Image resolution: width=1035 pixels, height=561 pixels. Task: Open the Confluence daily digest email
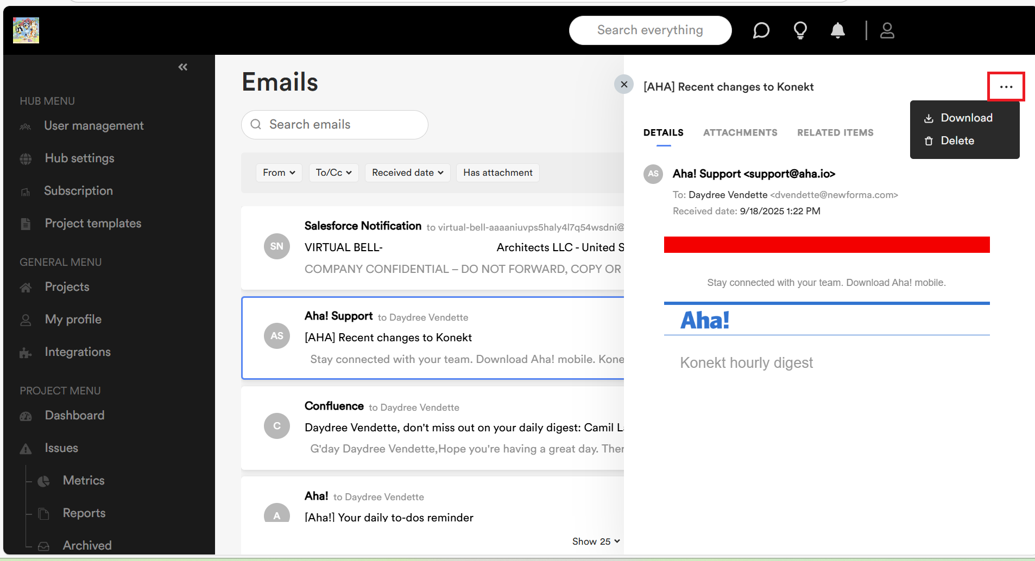pyautogui.click(x=433, y=428)
